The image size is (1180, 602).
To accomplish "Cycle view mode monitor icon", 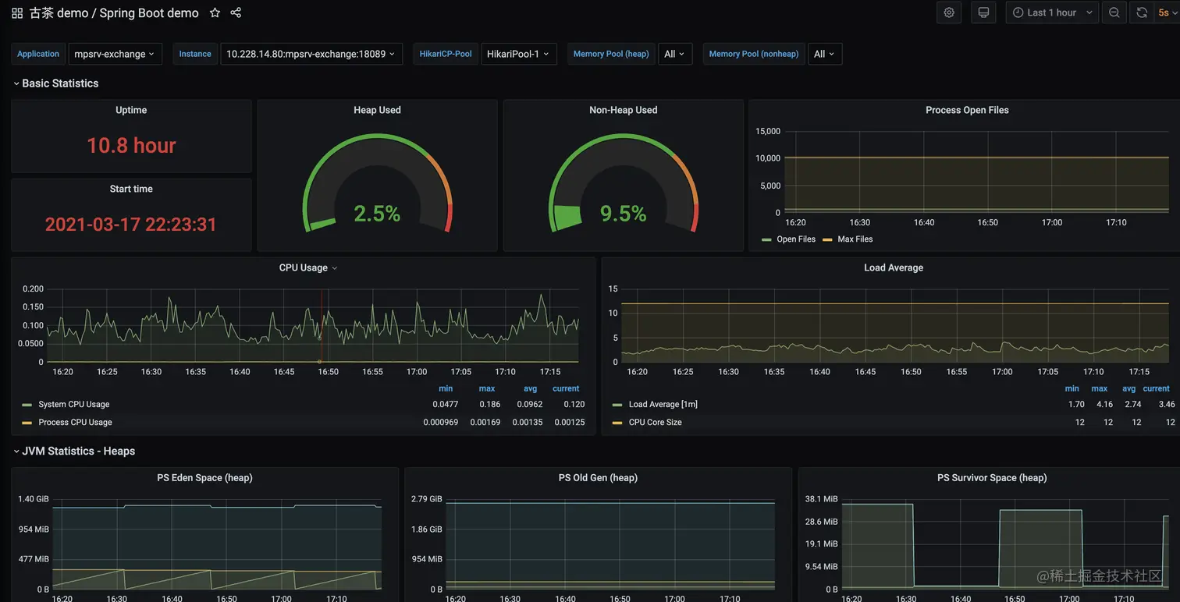I will coord(983,12).
